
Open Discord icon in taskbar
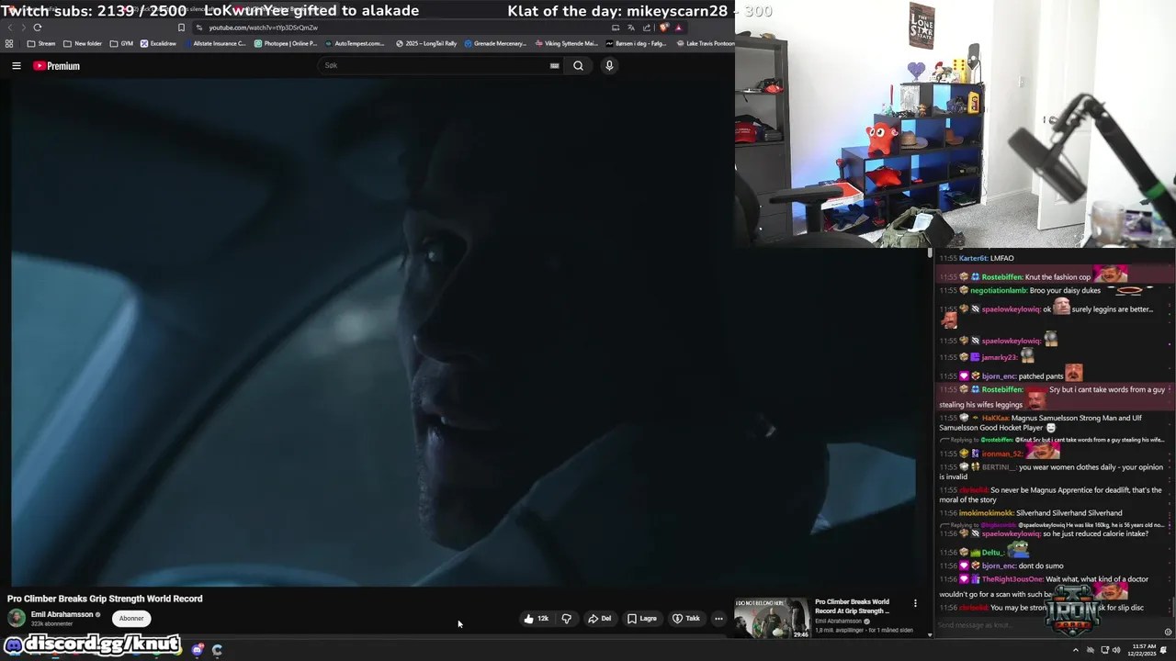(x=198, y=650)
